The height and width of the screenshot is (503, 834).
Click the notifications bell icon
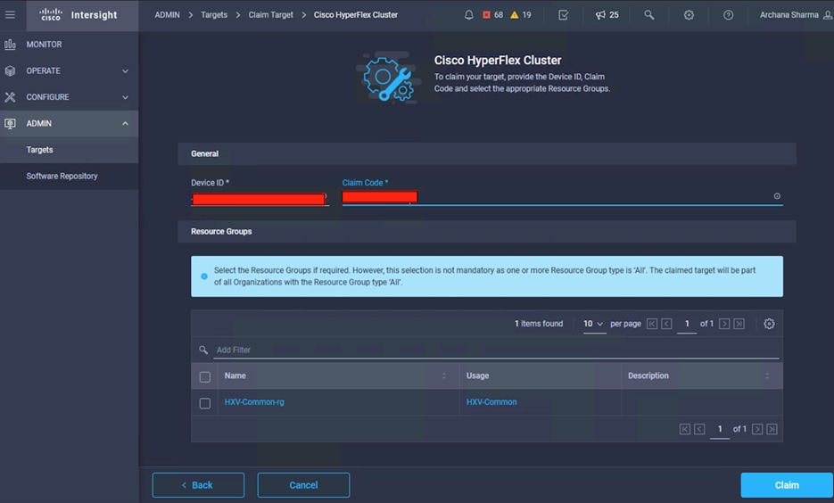(x=469, y=15)
